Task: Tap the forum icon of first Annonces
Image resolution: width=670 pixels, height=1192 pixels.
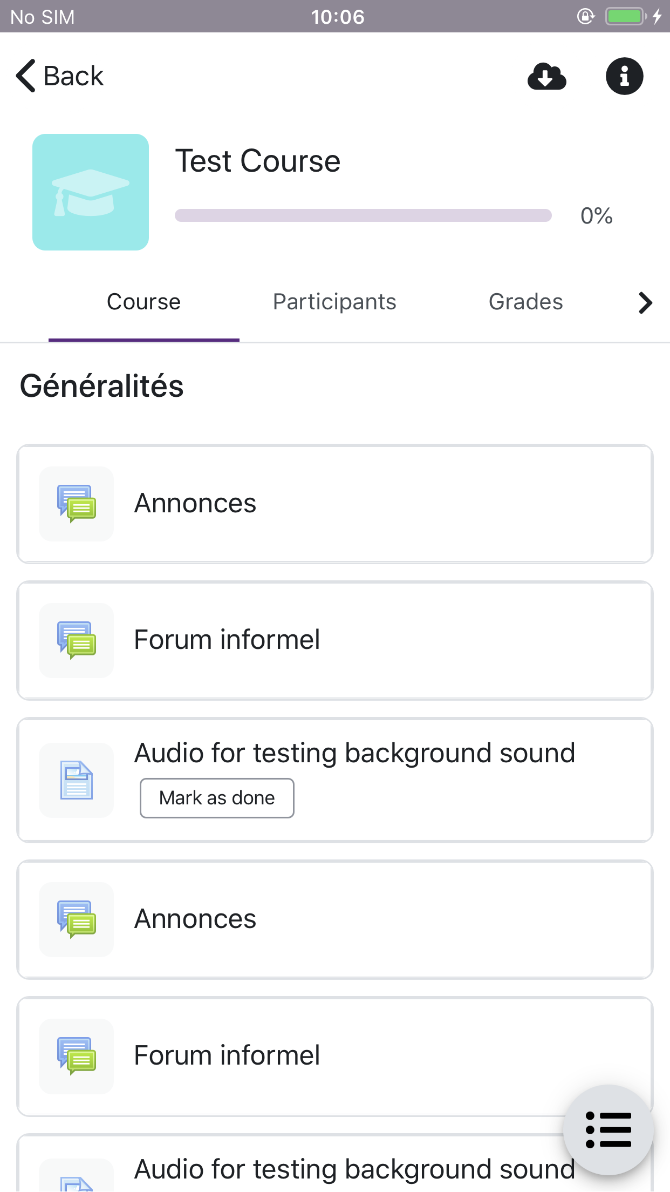Action: click(77, 504)
